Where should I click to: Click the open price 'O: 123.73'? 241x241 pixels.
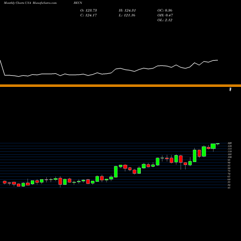point(89,11)
